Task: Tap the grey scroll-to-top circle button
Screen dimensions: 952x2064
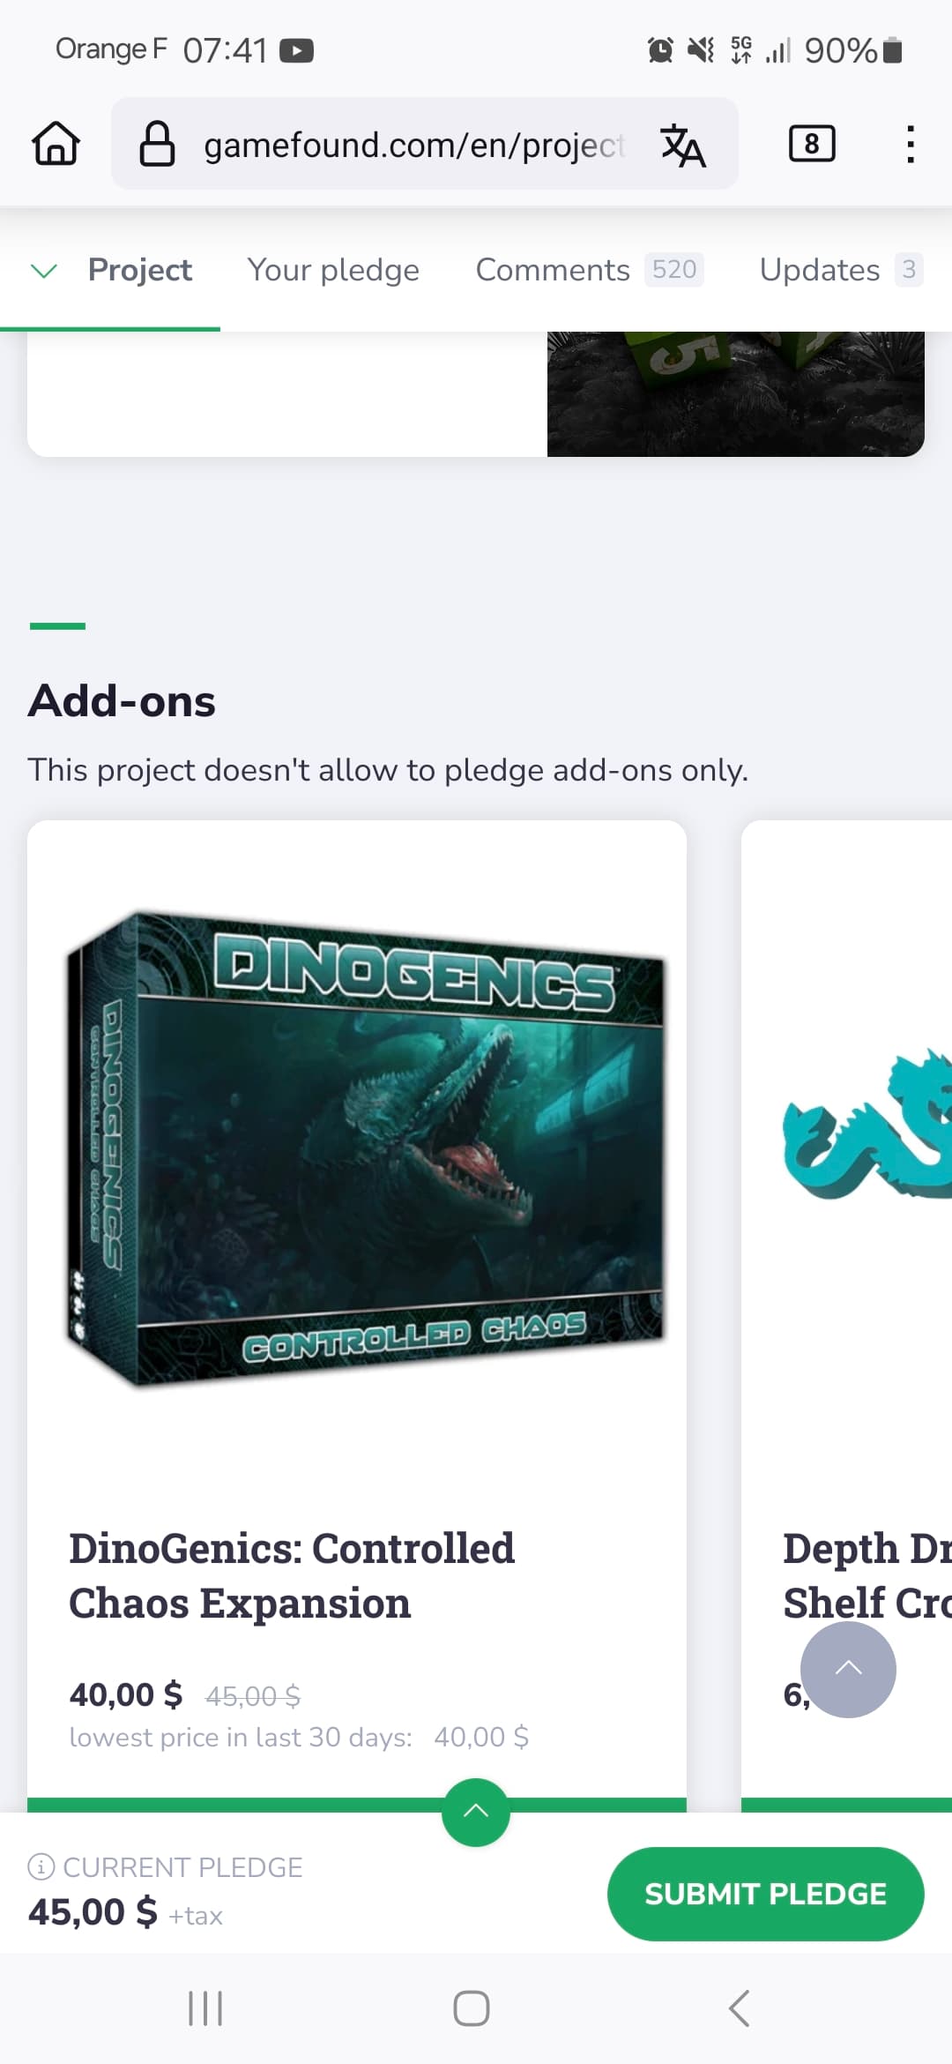Action: tap(848, 1669)
